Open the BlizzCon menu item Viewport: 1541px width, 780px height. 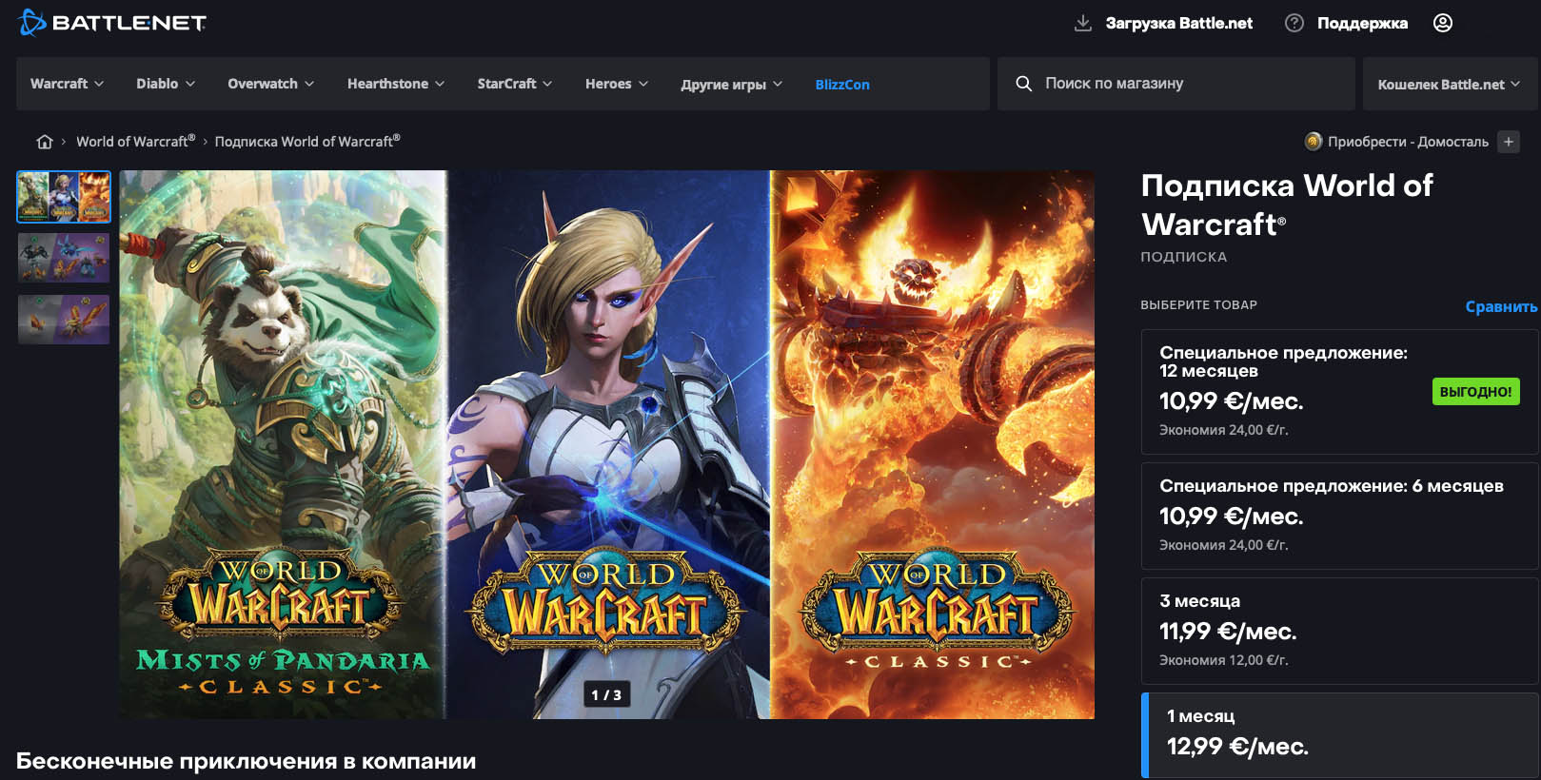point(842,84)
